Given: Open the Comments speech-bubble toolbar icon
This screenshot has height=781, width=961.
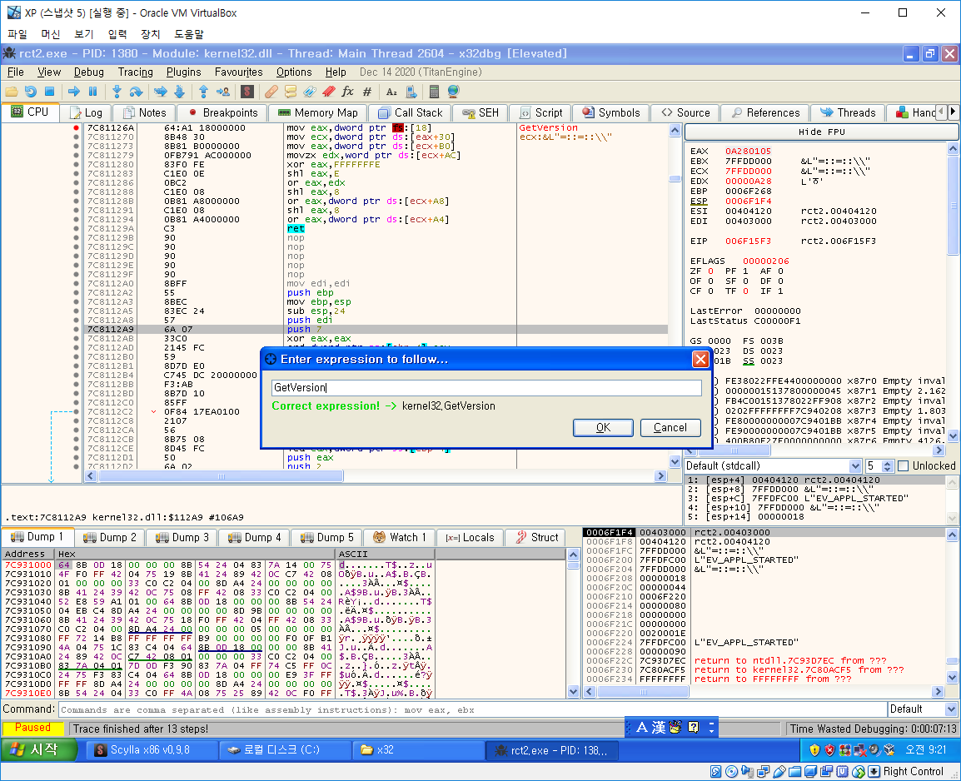Looking at the screenshot, I should click(x=291, y=92).
